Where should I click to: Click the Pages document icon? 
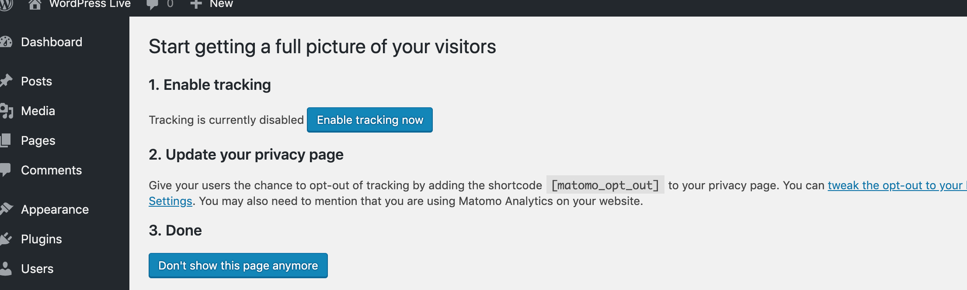click(6, 140)
